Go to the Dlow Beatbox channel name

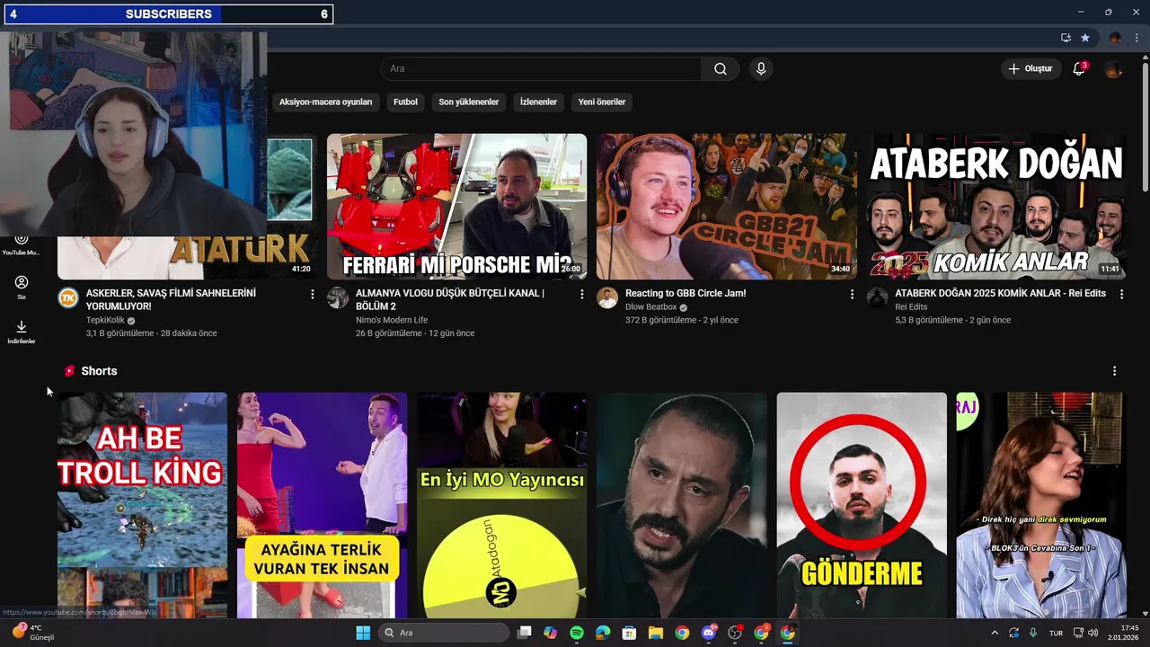650,306
